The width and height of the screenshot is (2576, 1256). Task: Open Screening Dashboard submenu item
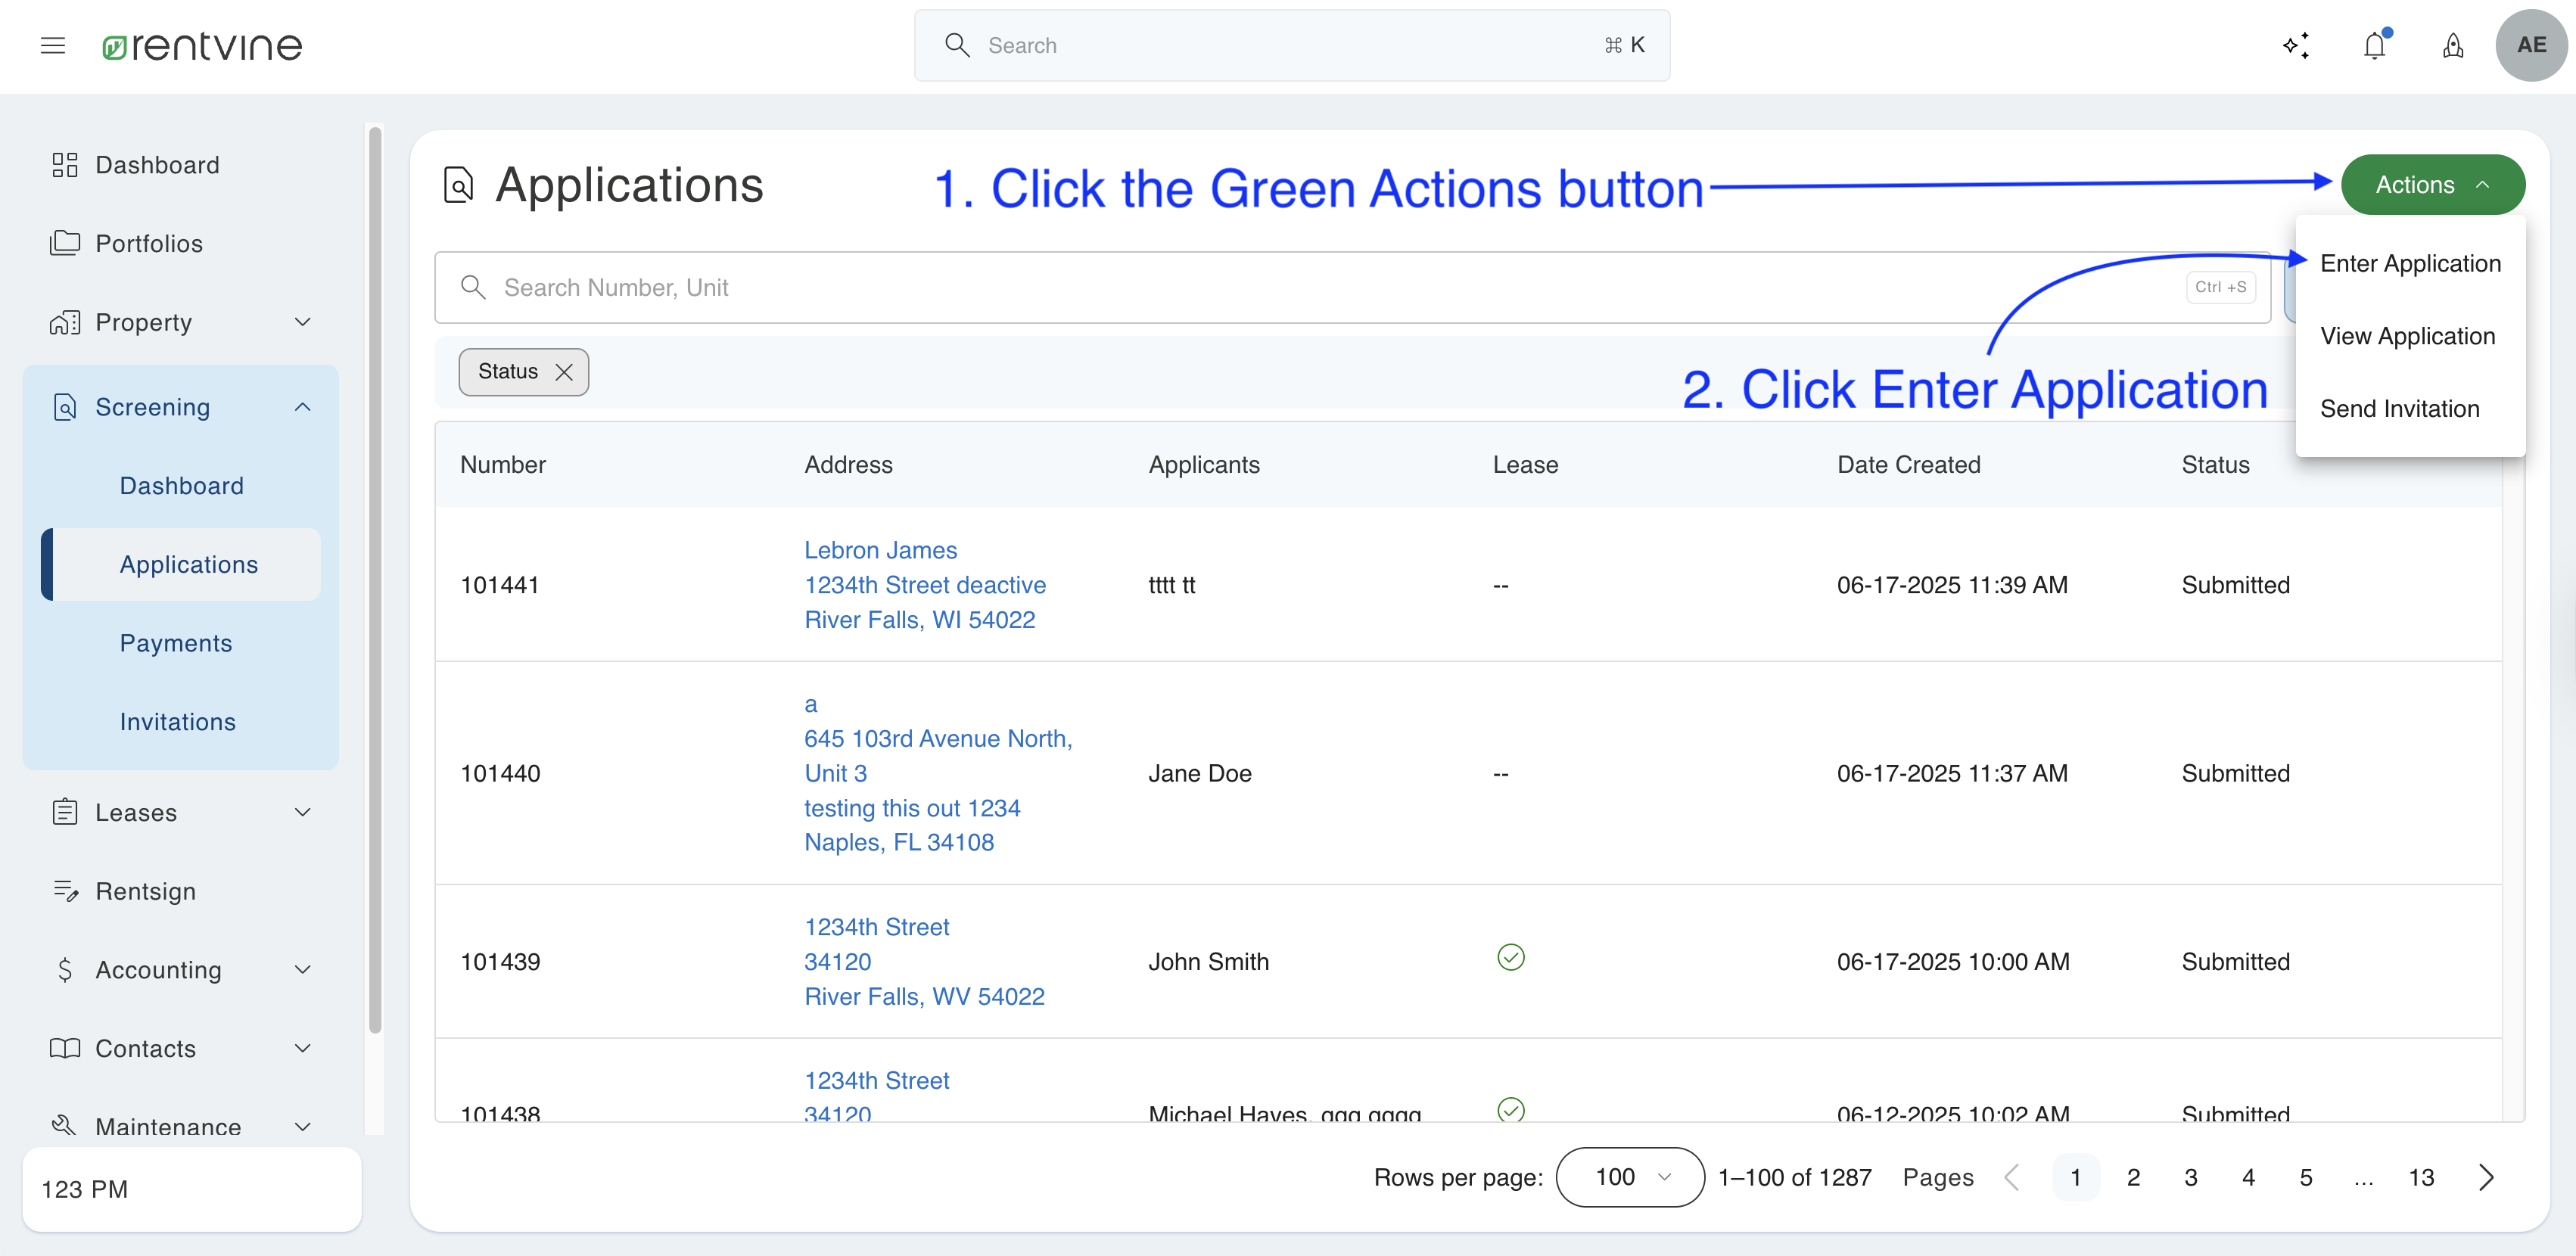tap(181, 486)
